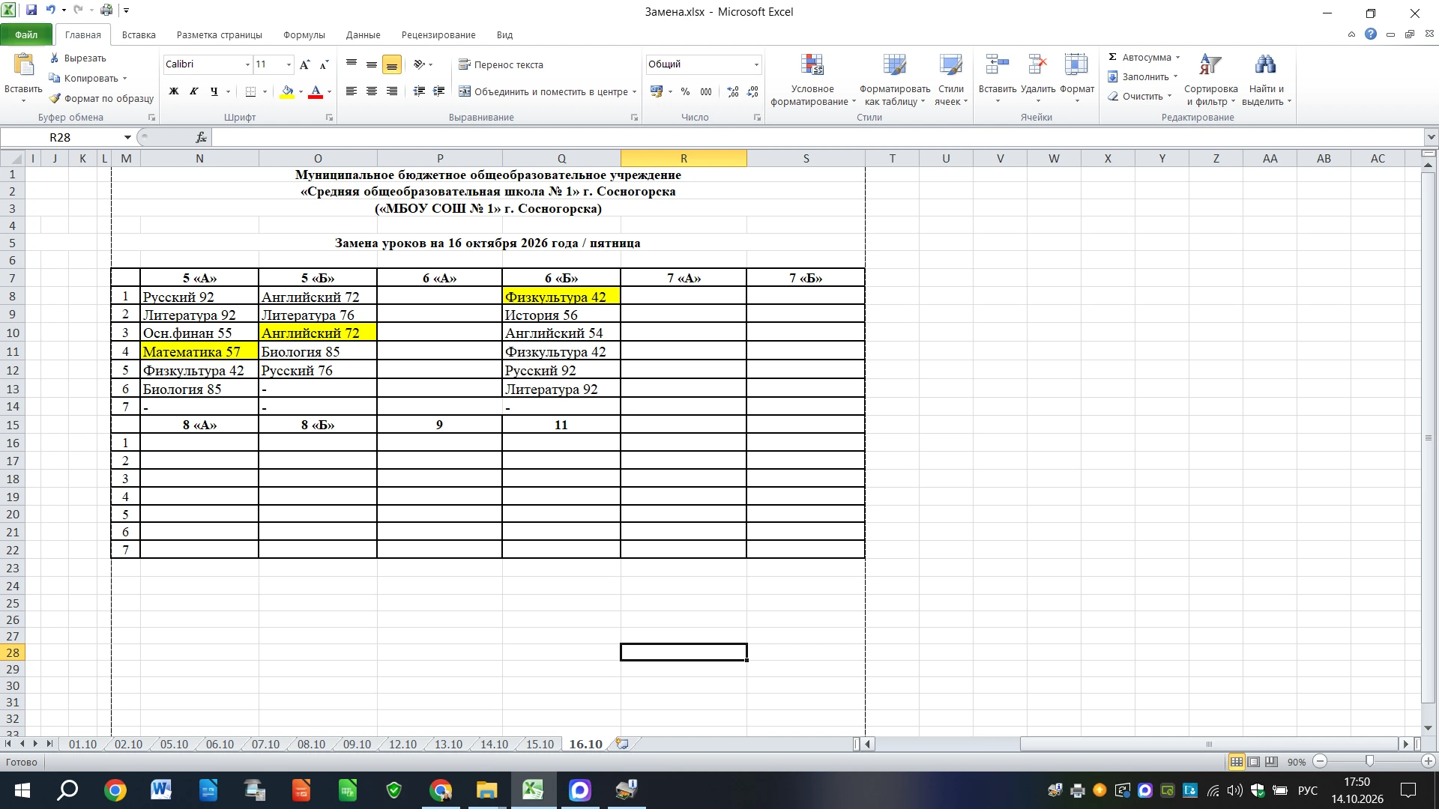
Task: Open the font name Calibri dropdown
Action: coord(247,64)
